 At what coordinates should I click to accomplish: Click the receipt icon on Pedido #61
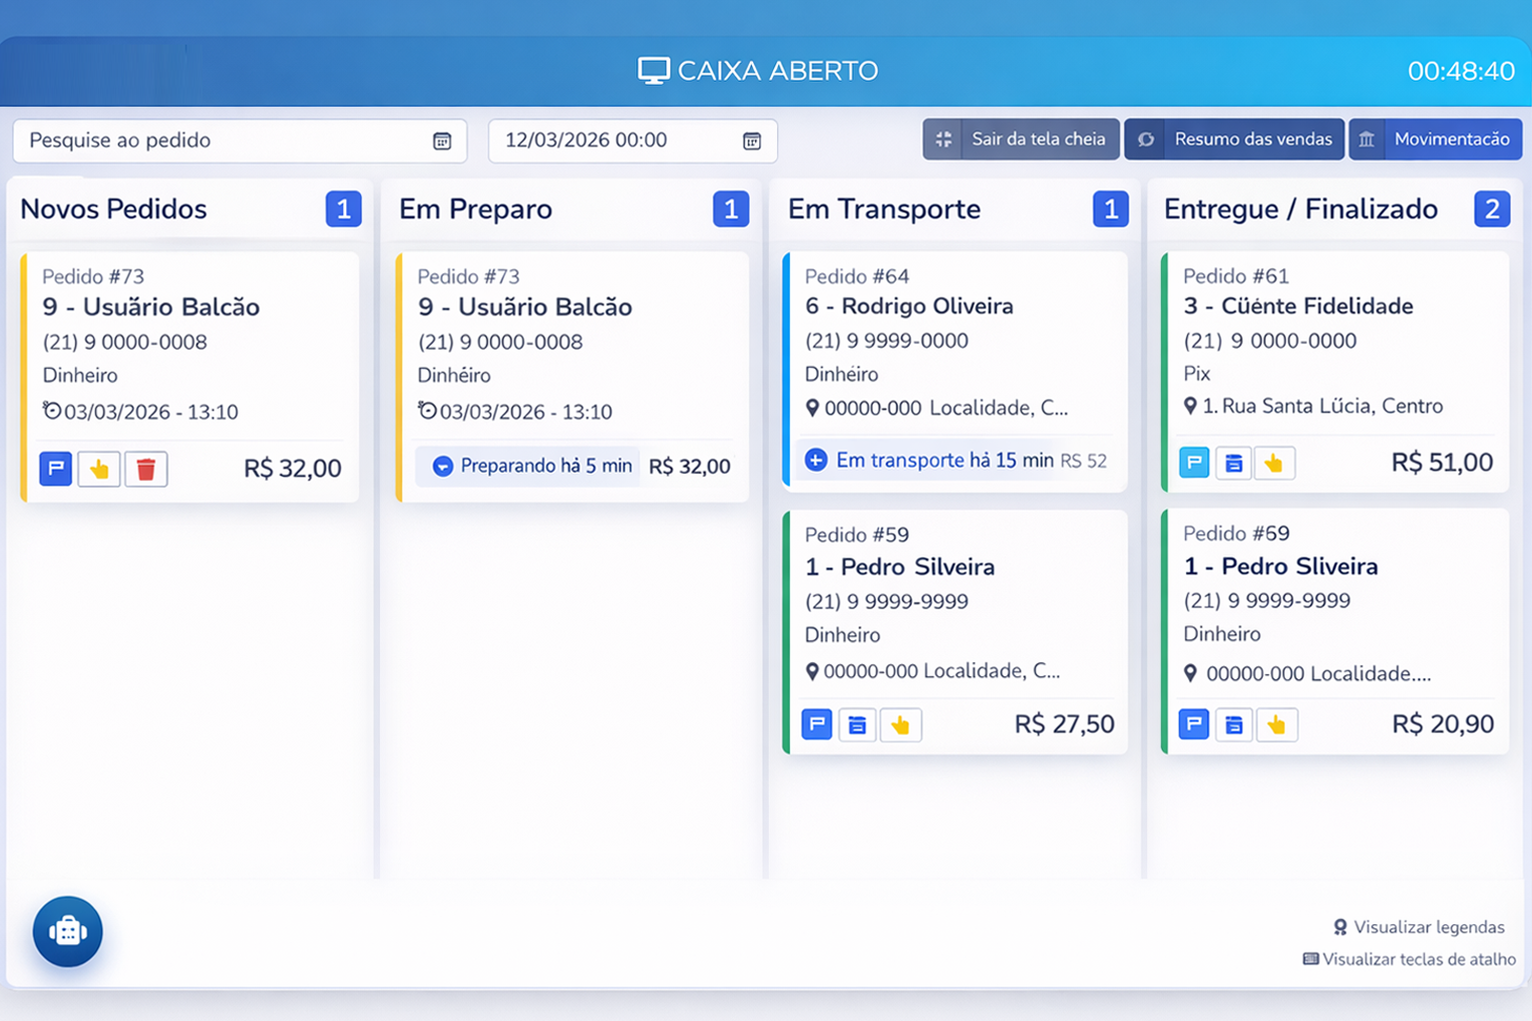click(x=1234, y=463)
